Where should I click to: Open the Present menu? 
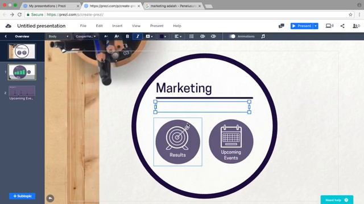157,26
